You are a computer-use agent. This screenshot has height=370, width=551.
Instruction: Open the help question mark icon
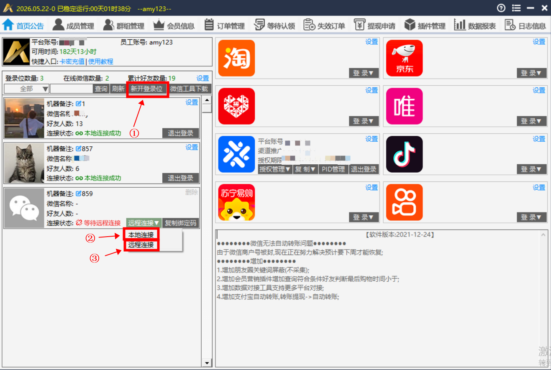tap(501, 8)
